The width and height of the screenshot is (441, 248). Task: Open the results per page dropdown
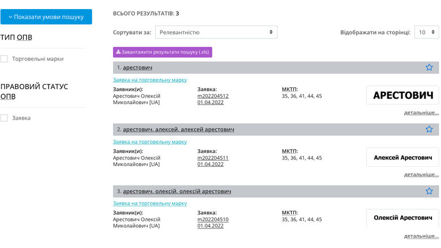coord(426,32)
